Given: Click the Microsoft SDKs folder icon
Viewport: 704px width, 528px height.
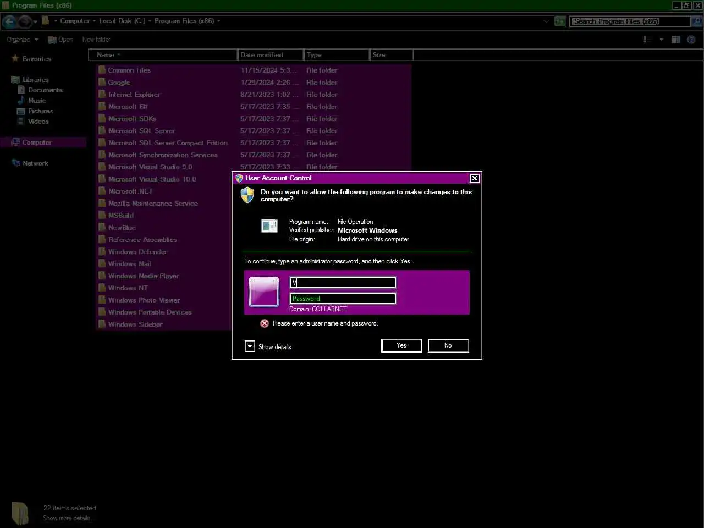Looking at the screenshot, I should click(102, 118).
